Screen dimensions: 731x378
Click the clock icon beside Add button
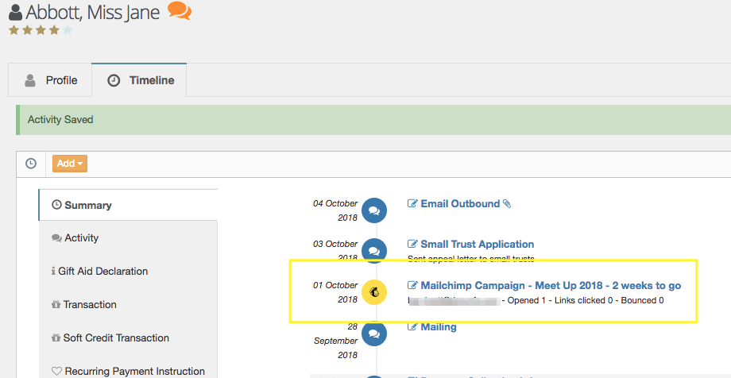pyautogui.click(x=31, y=164)
